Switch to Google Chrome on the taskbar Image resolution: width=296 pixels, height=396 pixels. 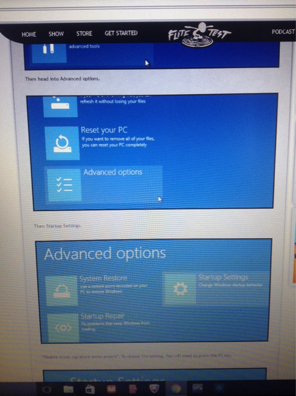point(176,389)
